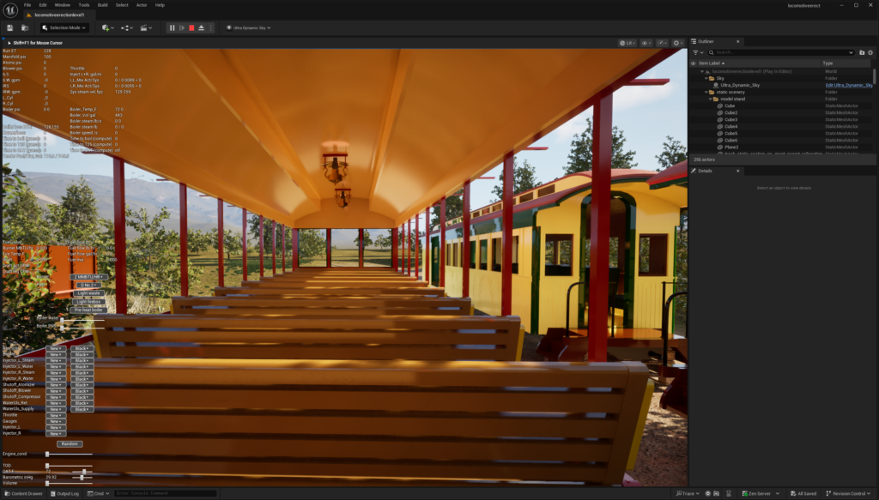Collapse the Sky folder in Outliner
This screenshot has width=879, height=500.
click(x=706, y=78)
